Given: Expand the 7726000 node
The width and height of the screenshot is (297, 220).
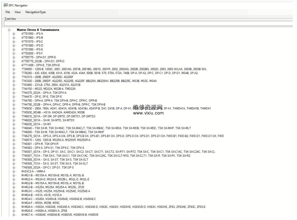Looking at the screenshot, I should [x=14, y=69].
